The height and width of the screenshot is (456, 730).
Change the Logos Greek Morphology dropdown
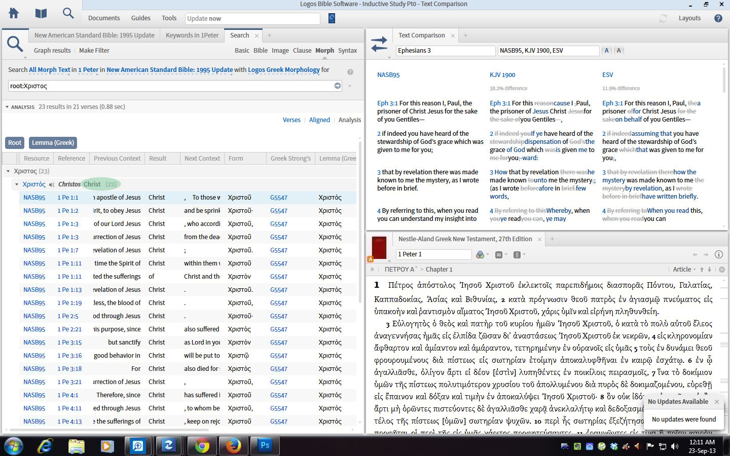click(x=284, y=70)
